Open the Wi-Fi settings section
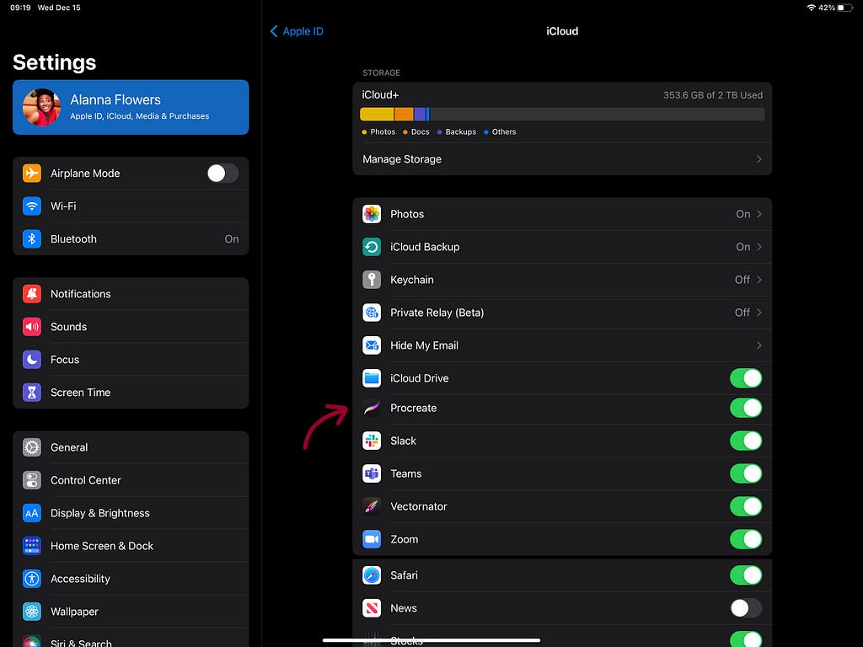863x647 pixels. 131,206
